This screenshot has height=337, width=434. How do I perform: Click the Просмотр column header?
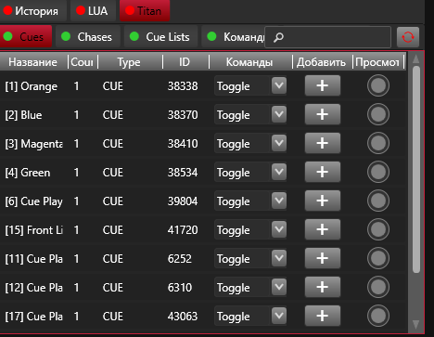point(378,62)
